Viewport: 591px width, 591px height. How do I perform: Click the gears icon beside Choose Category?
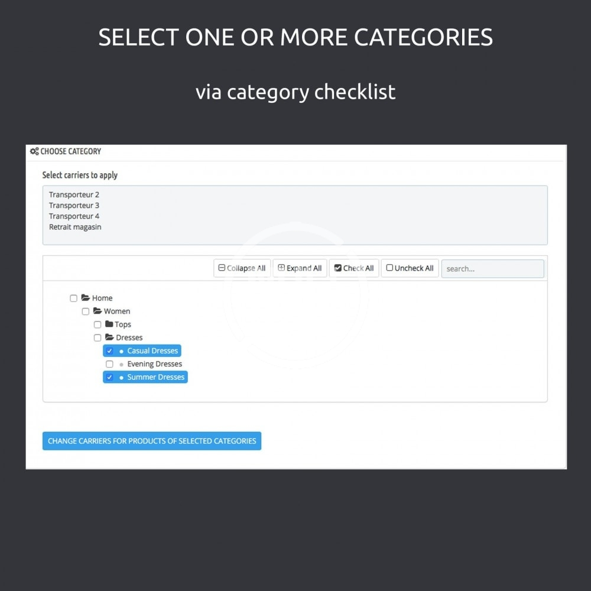34,151
